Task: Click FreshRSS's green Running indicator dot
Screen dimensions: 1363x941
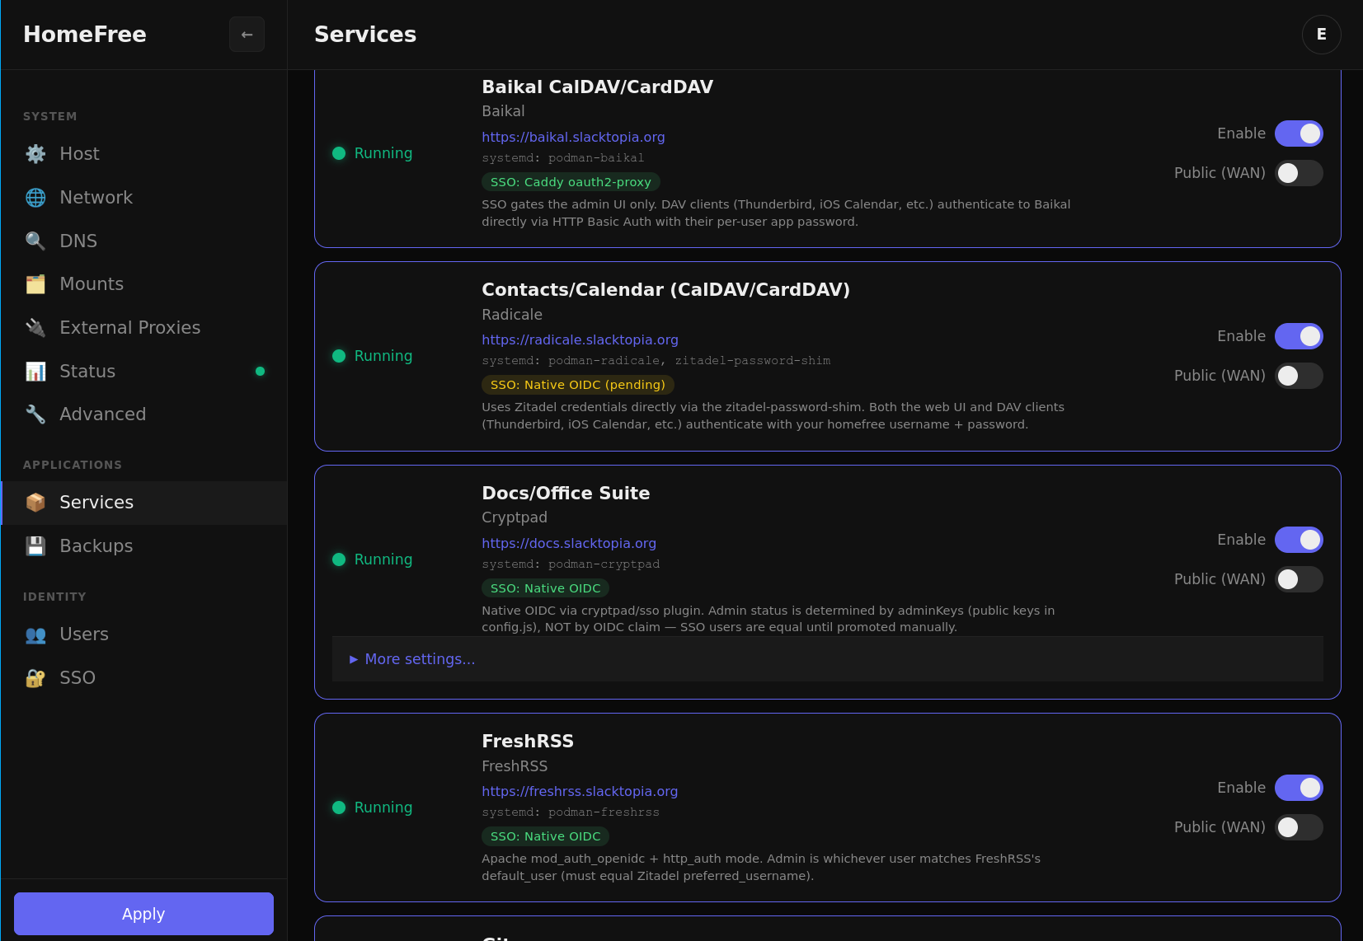Action: pyautogui.click(x=339, y=808)
